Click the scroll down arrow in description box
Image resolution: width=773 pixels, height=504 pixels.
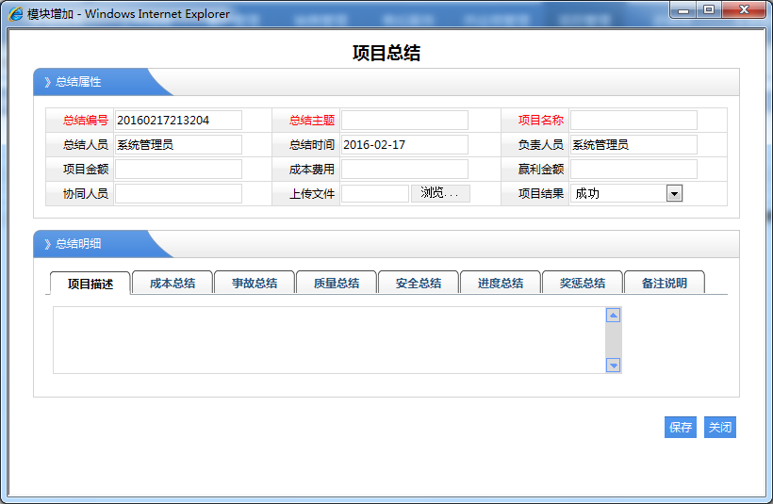point(613,365)
